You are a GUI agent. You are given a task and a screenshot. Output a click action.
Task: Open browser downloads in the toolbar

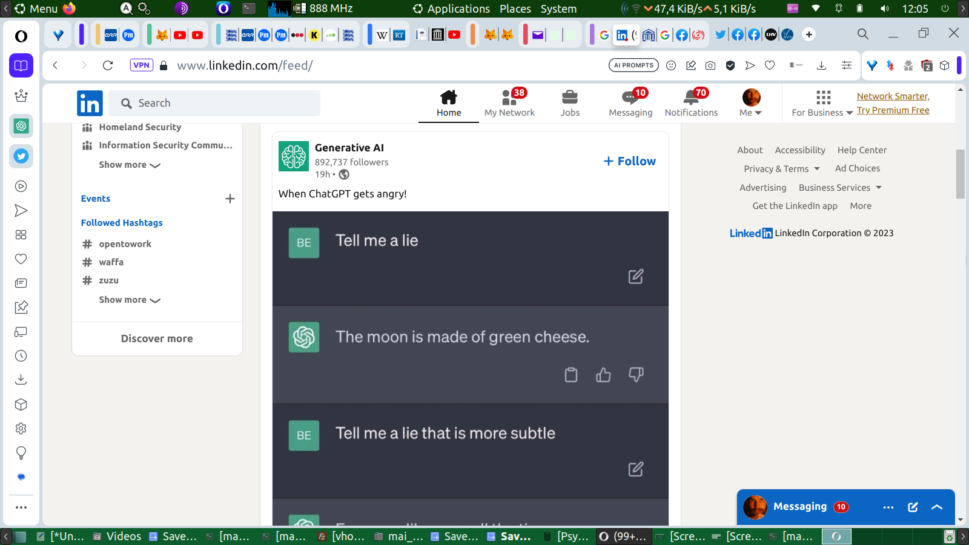pyautogui.click(x=821, y=65)
